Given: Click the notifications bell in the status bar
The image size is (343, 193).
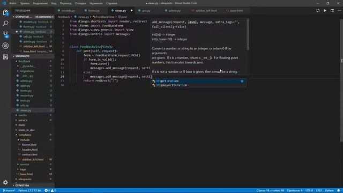Looking at the screenshot, I should click(338, 190).
